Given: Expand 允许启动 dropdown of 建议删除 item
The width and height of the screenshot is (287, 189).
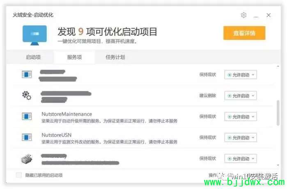Looking at the screenshot, I should [241, 96].
